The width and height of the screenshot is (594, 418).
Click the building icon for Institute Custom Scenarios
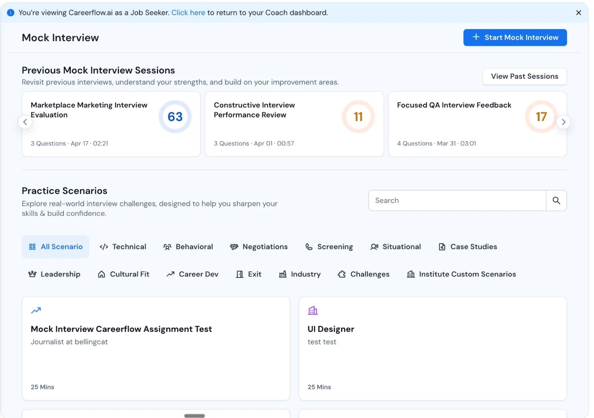tap(411, 274)
